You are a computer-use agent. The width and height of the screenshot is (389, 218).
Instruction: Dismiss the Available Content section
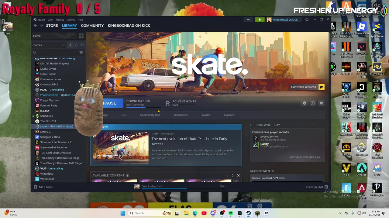tap(238, 175)
